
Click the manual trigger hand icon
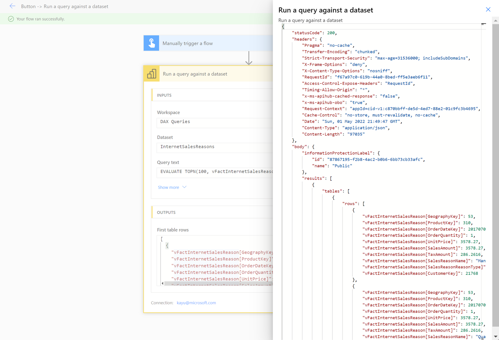pyautogui.click(x=152, y=43)
